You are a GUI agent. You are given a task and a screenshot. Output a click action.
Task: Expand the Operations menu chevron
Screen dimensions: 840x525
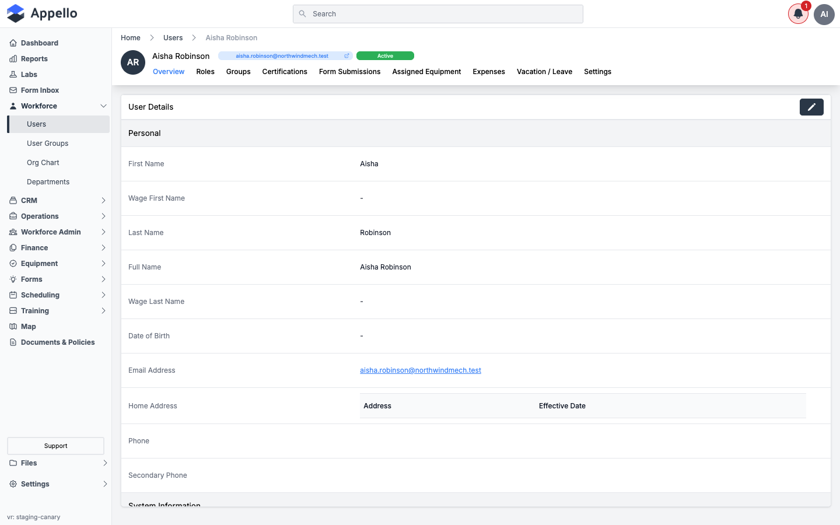pyautogui.click(x=103, y=216)
